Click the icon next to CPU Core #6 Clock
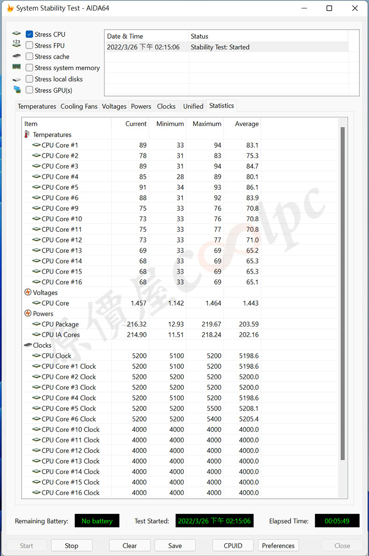Viewport: 369px width, 556px height. tap(36, 419)
